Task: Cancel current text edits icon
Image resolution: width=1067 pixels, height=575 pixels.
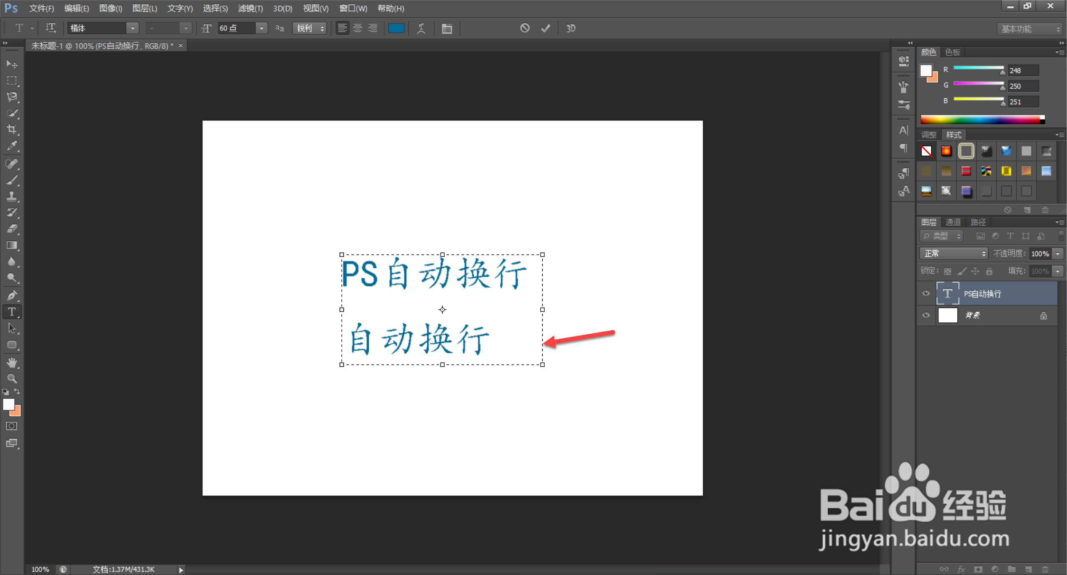Action: coord(525,28)
